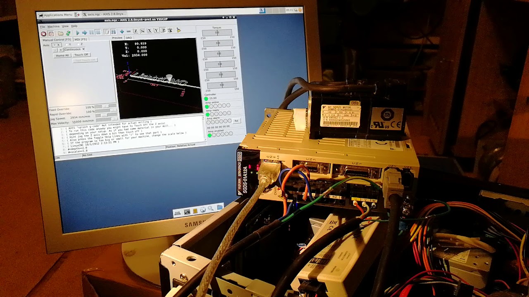Adjust the Rapid Override slider
The width and height of the screenshot is (529, 297).
click(x=106, y=110)
